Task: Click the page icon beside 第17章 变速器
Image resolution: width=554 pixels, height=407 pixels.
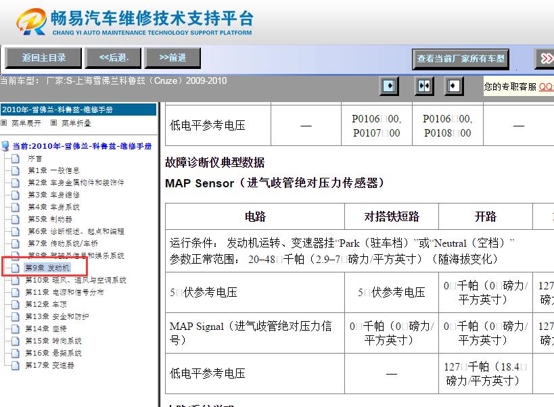Action: 15,365
